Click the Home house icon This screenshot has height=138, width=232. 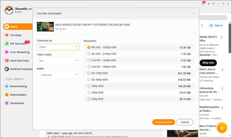tap(7, 26)
